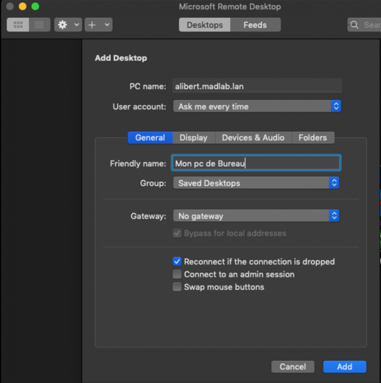
Task: Disable Reconnect if the connection is dropped
Action: [x=177, y=262]
